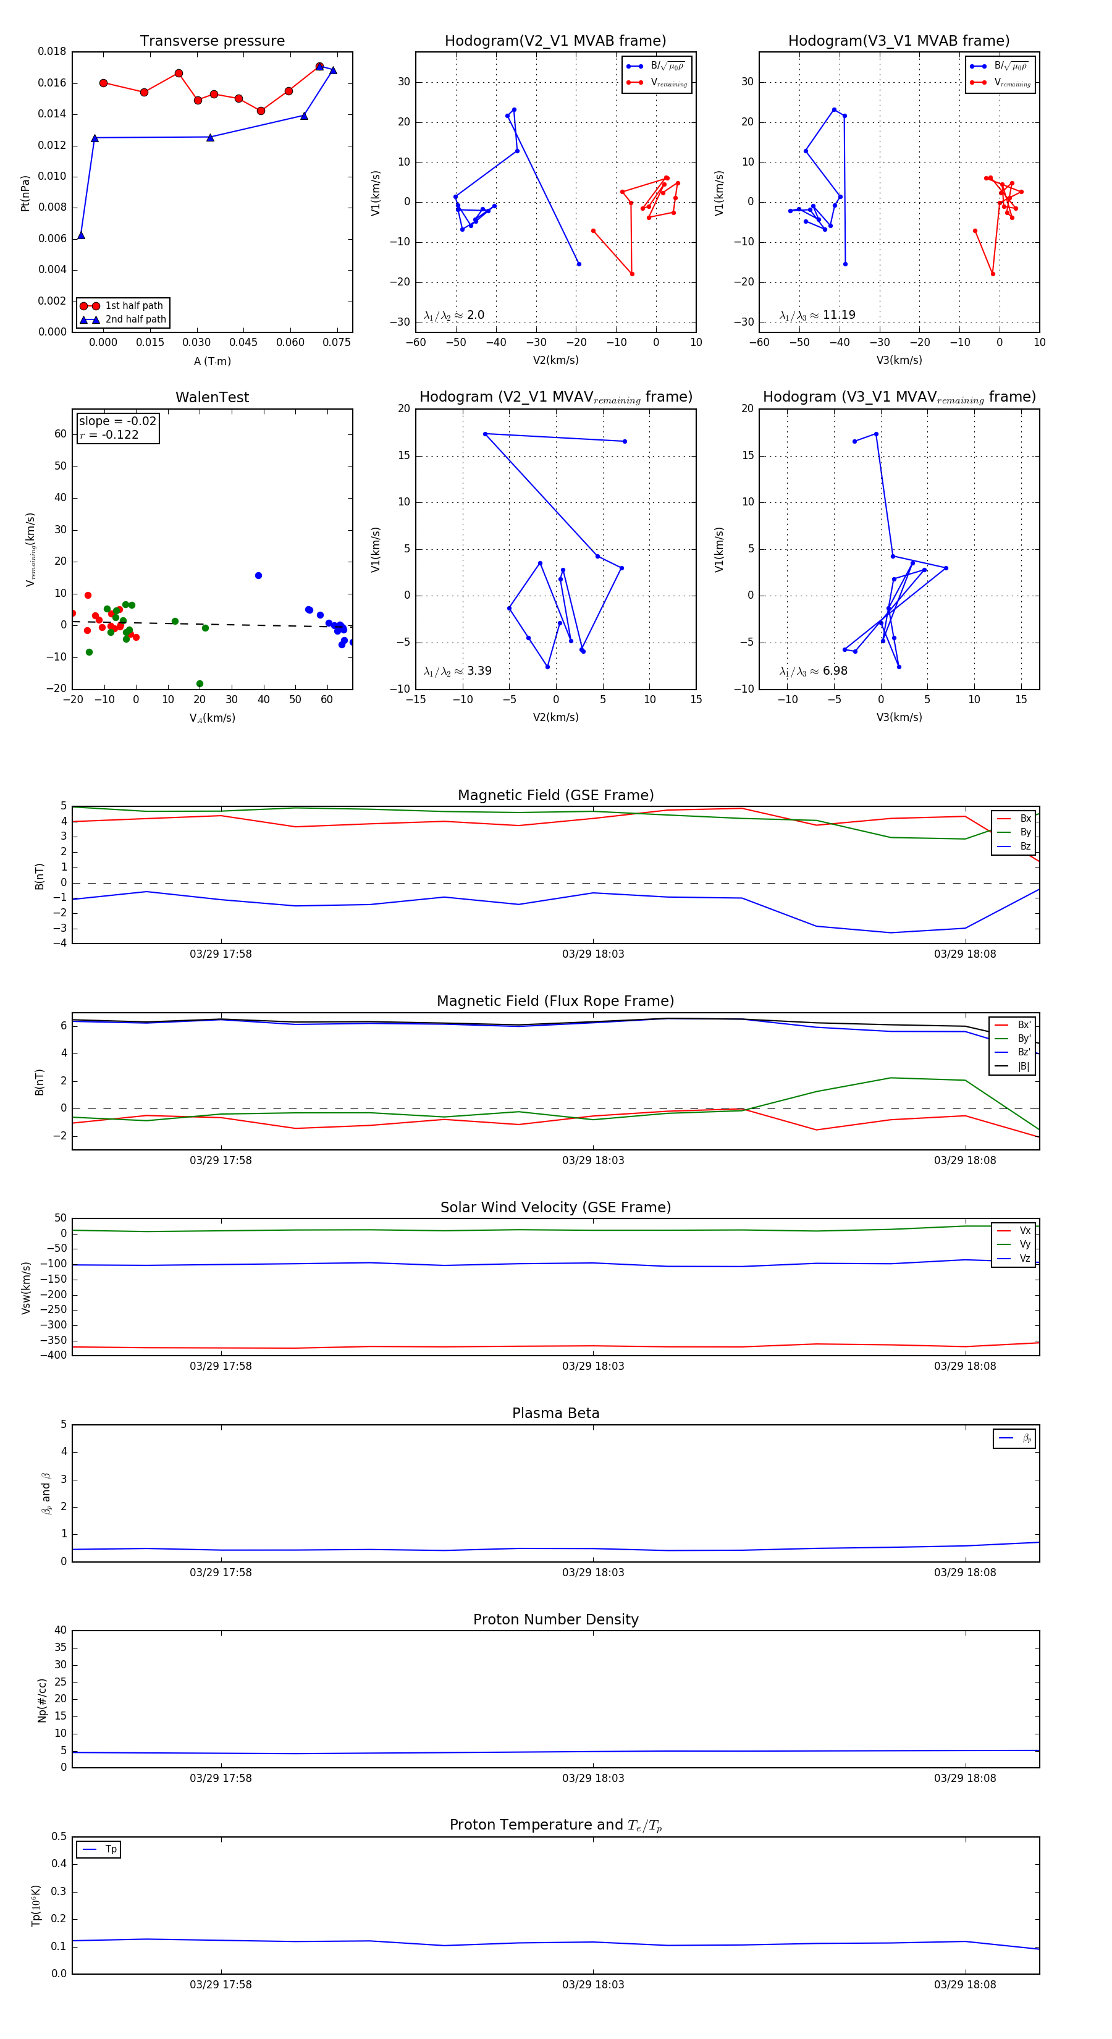Click the "Np(#/cc)" y-axis label

coord(42,1699)
